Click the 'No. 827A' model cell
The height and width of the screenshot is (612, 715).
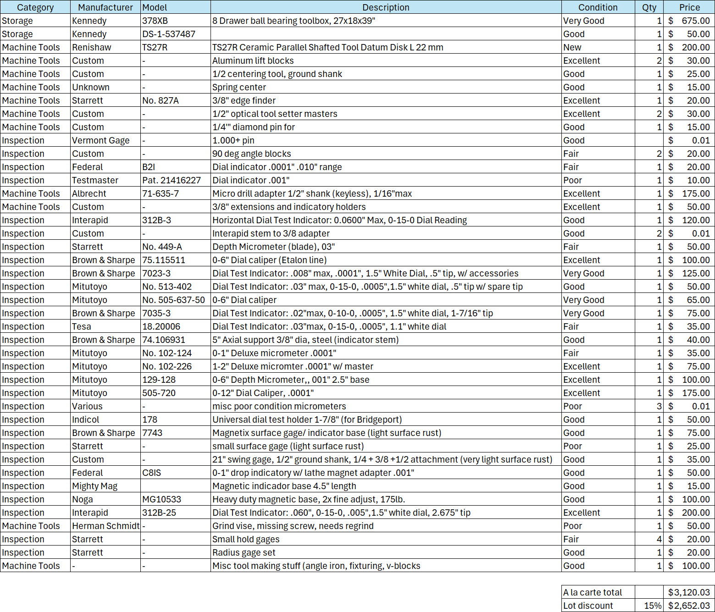(x=176, y=100)
